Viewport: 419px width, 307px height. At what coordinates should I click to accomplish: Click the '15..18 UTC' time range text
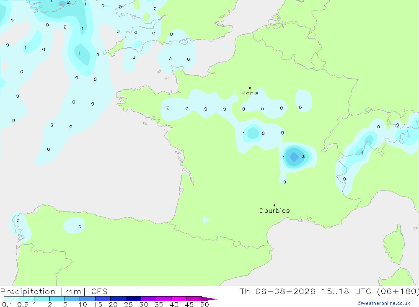click(347, 291)
